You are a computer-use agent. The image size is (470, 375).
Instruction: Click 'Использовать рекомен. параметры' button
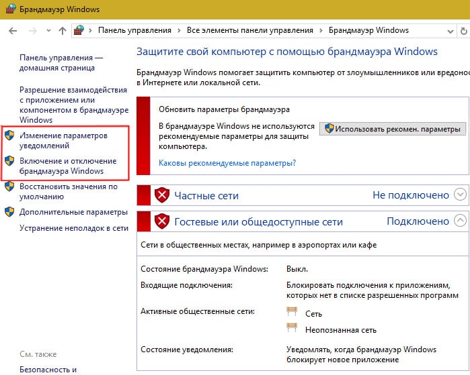click(x=393, y=129)
